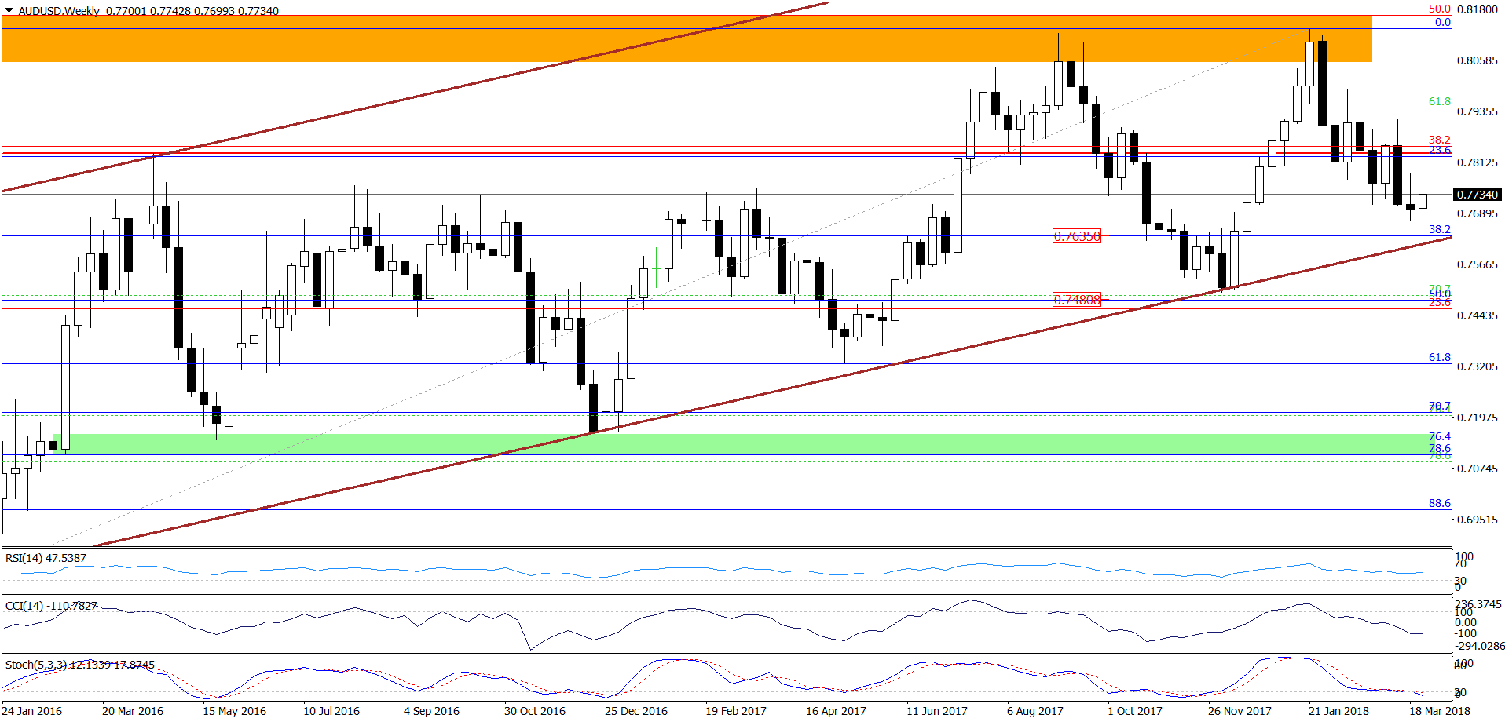Viewport: 1505px width, 722px height.
Task: Click the blue 0.0 Fibonacci label at top
Action: (x=1443, y=22)
